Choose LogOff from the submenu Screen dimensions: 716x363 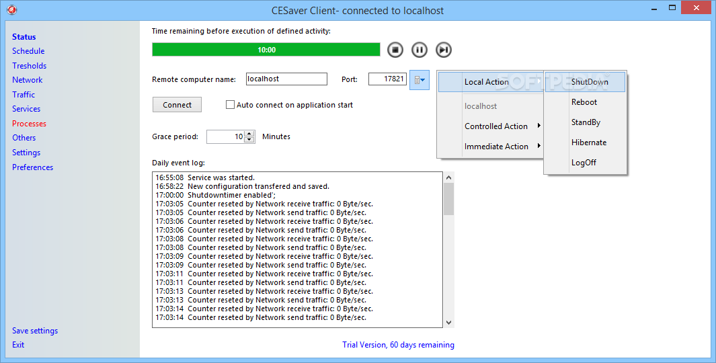pos(585,162)
